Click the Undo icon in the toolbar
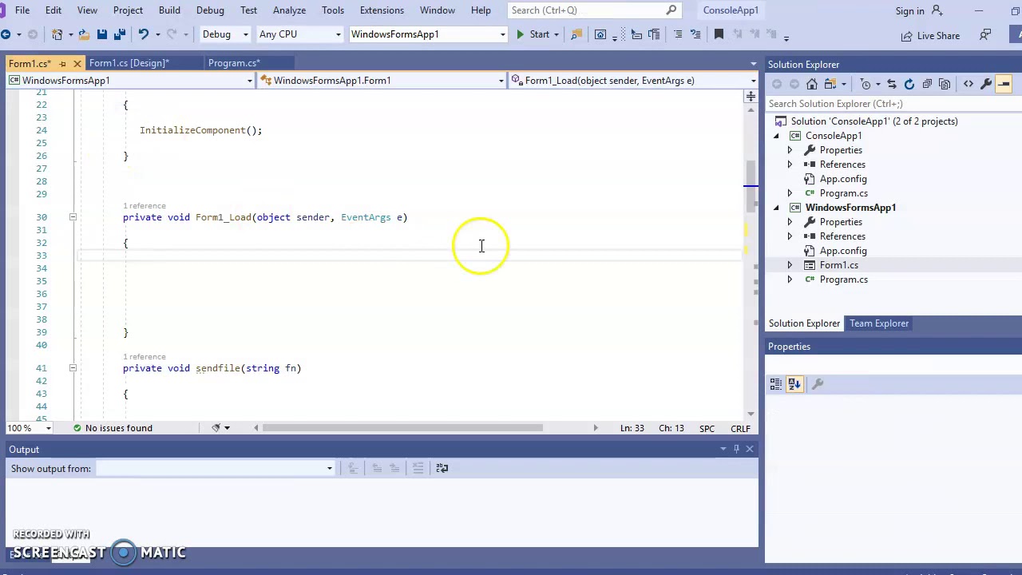The image size is (1022, 575). (143, 34)
